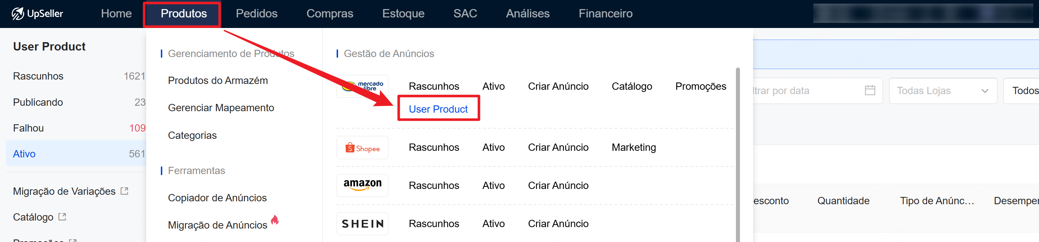Select Falhou in the left sidebar
This screenshot has width=1039, height=242.
pyautogui.click(x=29, y=128)
